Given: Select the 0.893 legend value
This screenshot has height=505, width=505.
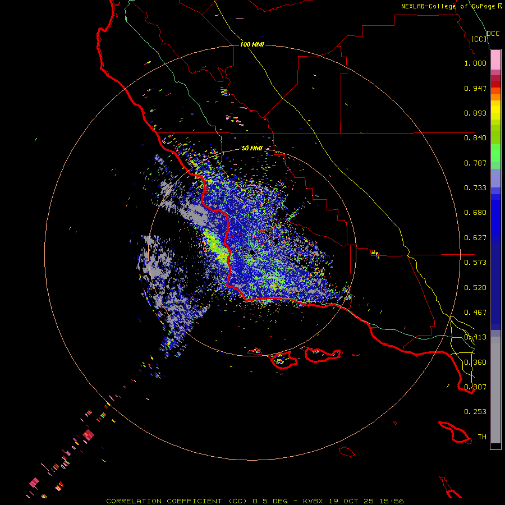Looking at the screenshot, I should click(x=475, y=113).
